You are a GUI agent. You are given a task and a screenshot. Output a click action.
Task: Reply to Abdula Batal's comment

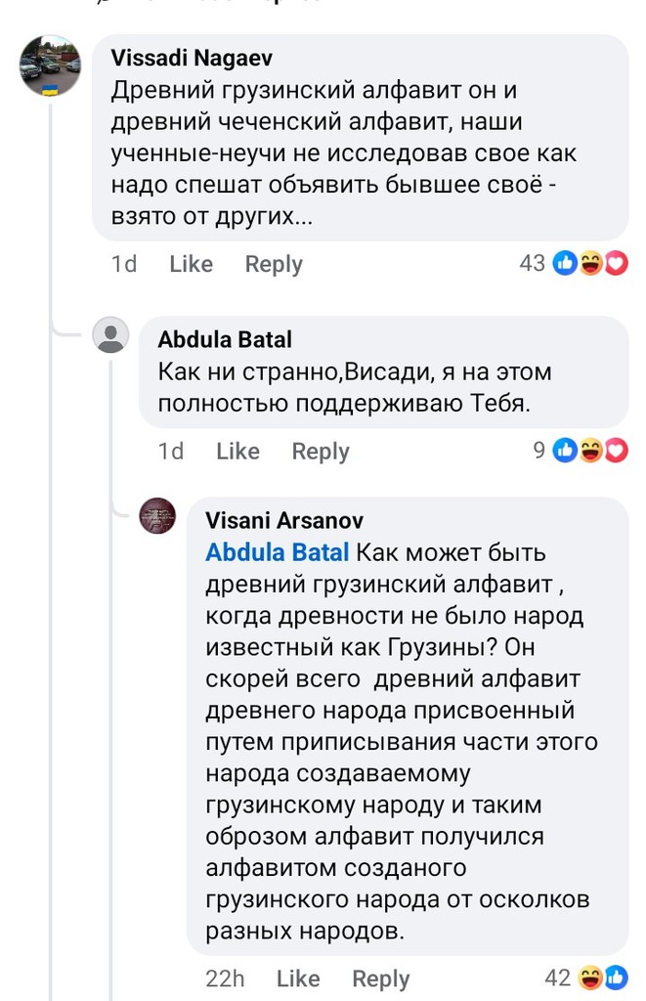pos(321,452)
